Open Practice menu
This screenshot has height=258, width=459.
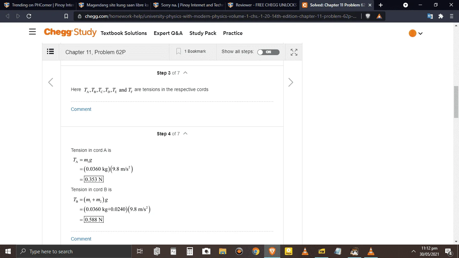pos(233,33)
